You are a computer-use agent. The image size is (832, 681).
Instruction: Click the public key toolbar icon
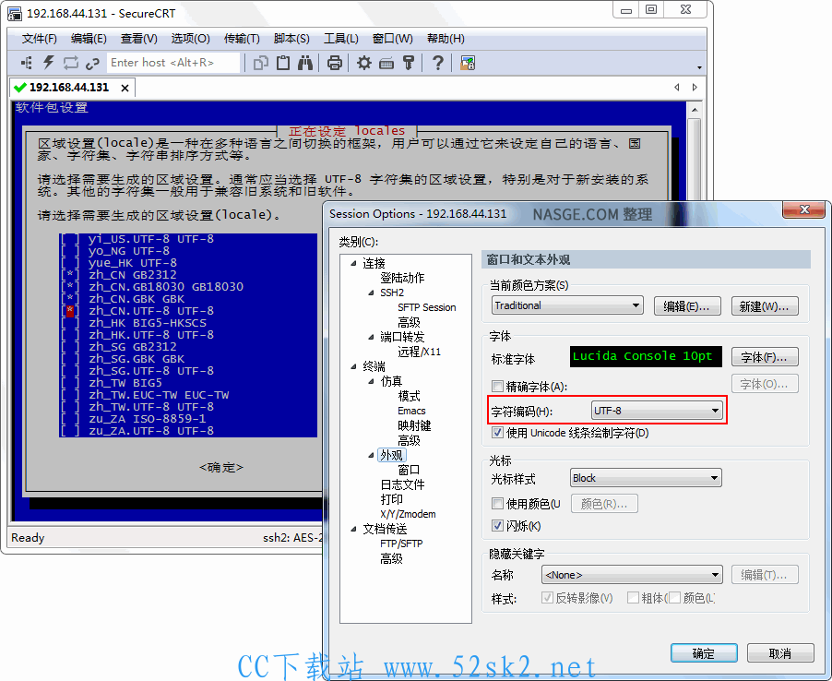point(408,63)
